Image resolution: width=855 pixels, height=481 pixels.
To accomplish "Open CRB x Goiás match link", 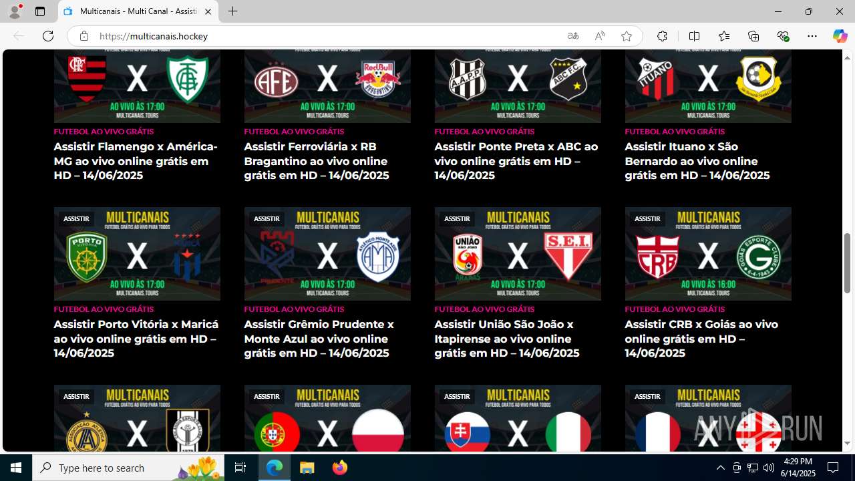I will [x=701, y=339].
